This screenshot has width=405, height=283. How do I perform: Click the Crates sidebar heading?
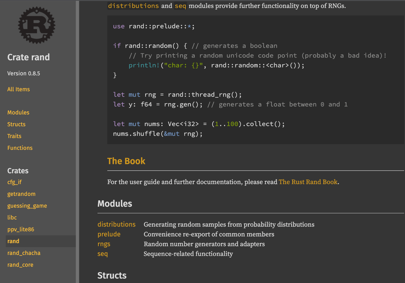coord(18,171)
